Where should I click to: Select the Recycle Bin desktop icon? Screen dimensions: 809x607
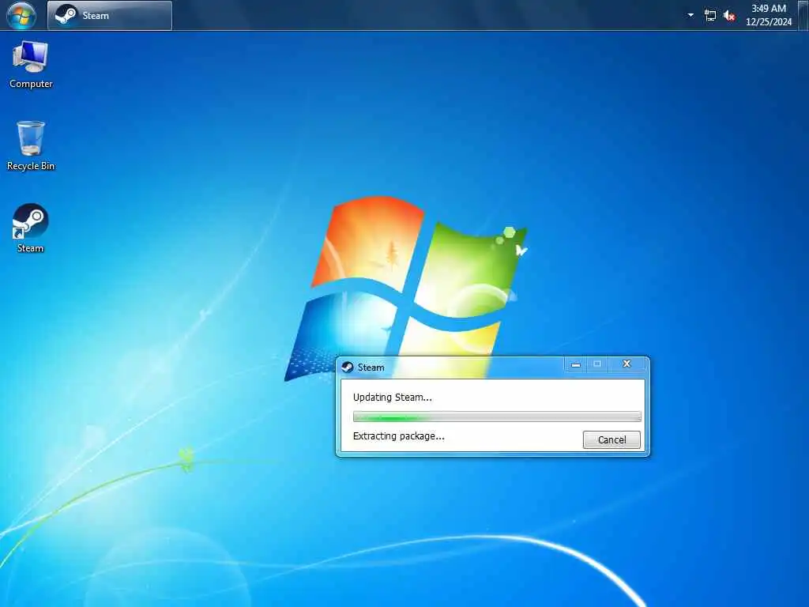[x=31, y=146]
